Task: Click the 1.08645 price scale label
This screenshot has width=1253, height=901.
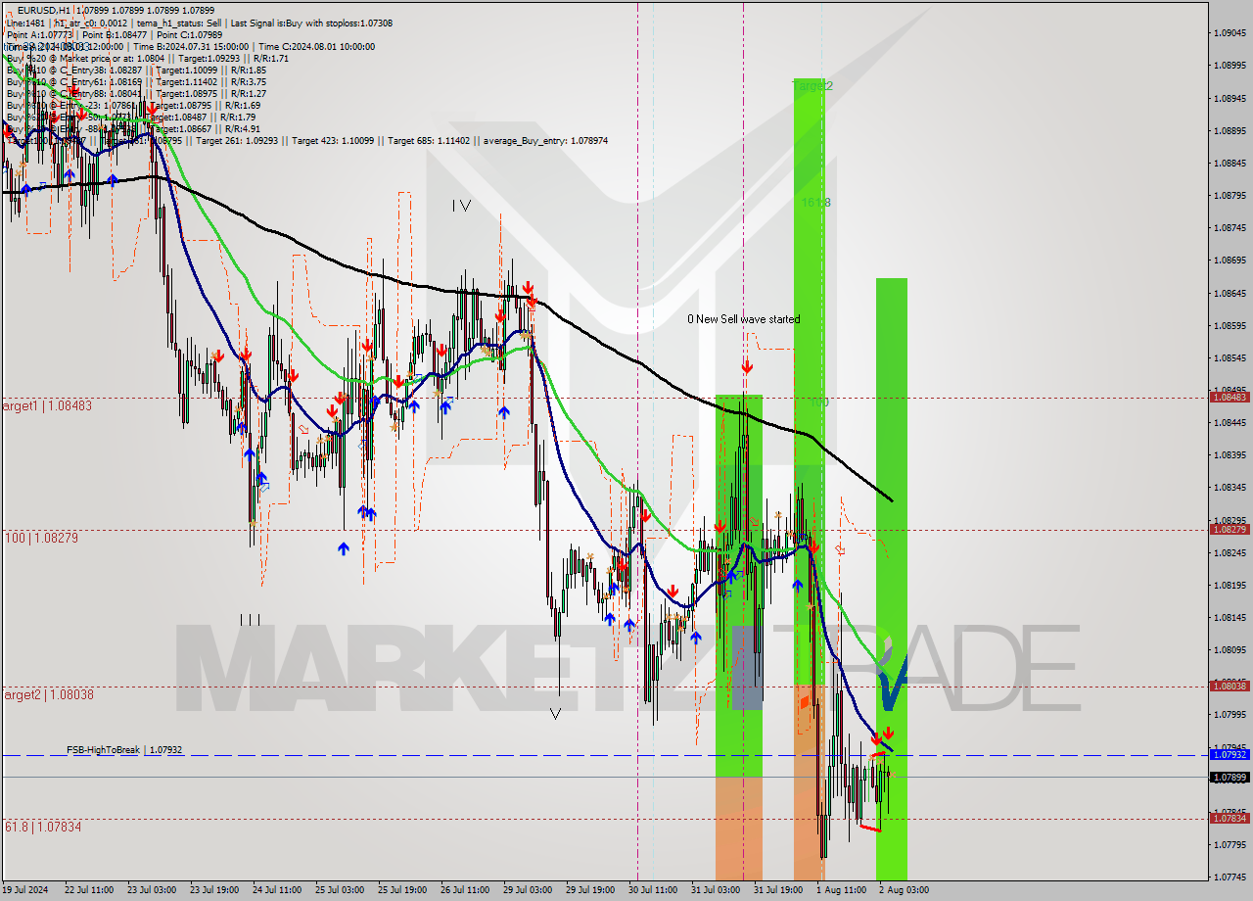Action: (1230, 294)
